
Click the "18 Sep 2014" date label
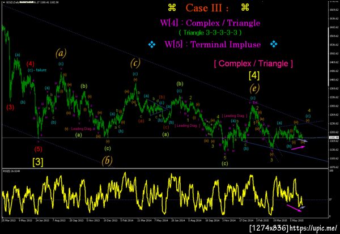[212, 220]
